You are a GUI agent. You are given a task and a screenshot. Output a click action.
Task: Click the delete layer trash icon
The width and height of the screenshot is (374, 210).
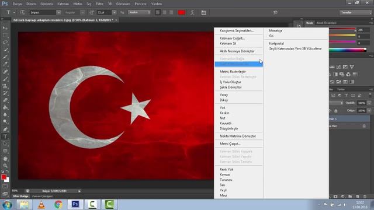coord(365,197)
